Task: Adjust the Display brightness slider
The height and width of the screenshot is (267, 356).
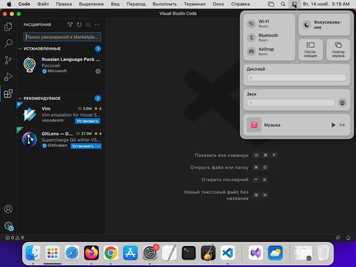Action: coord(297,78)
